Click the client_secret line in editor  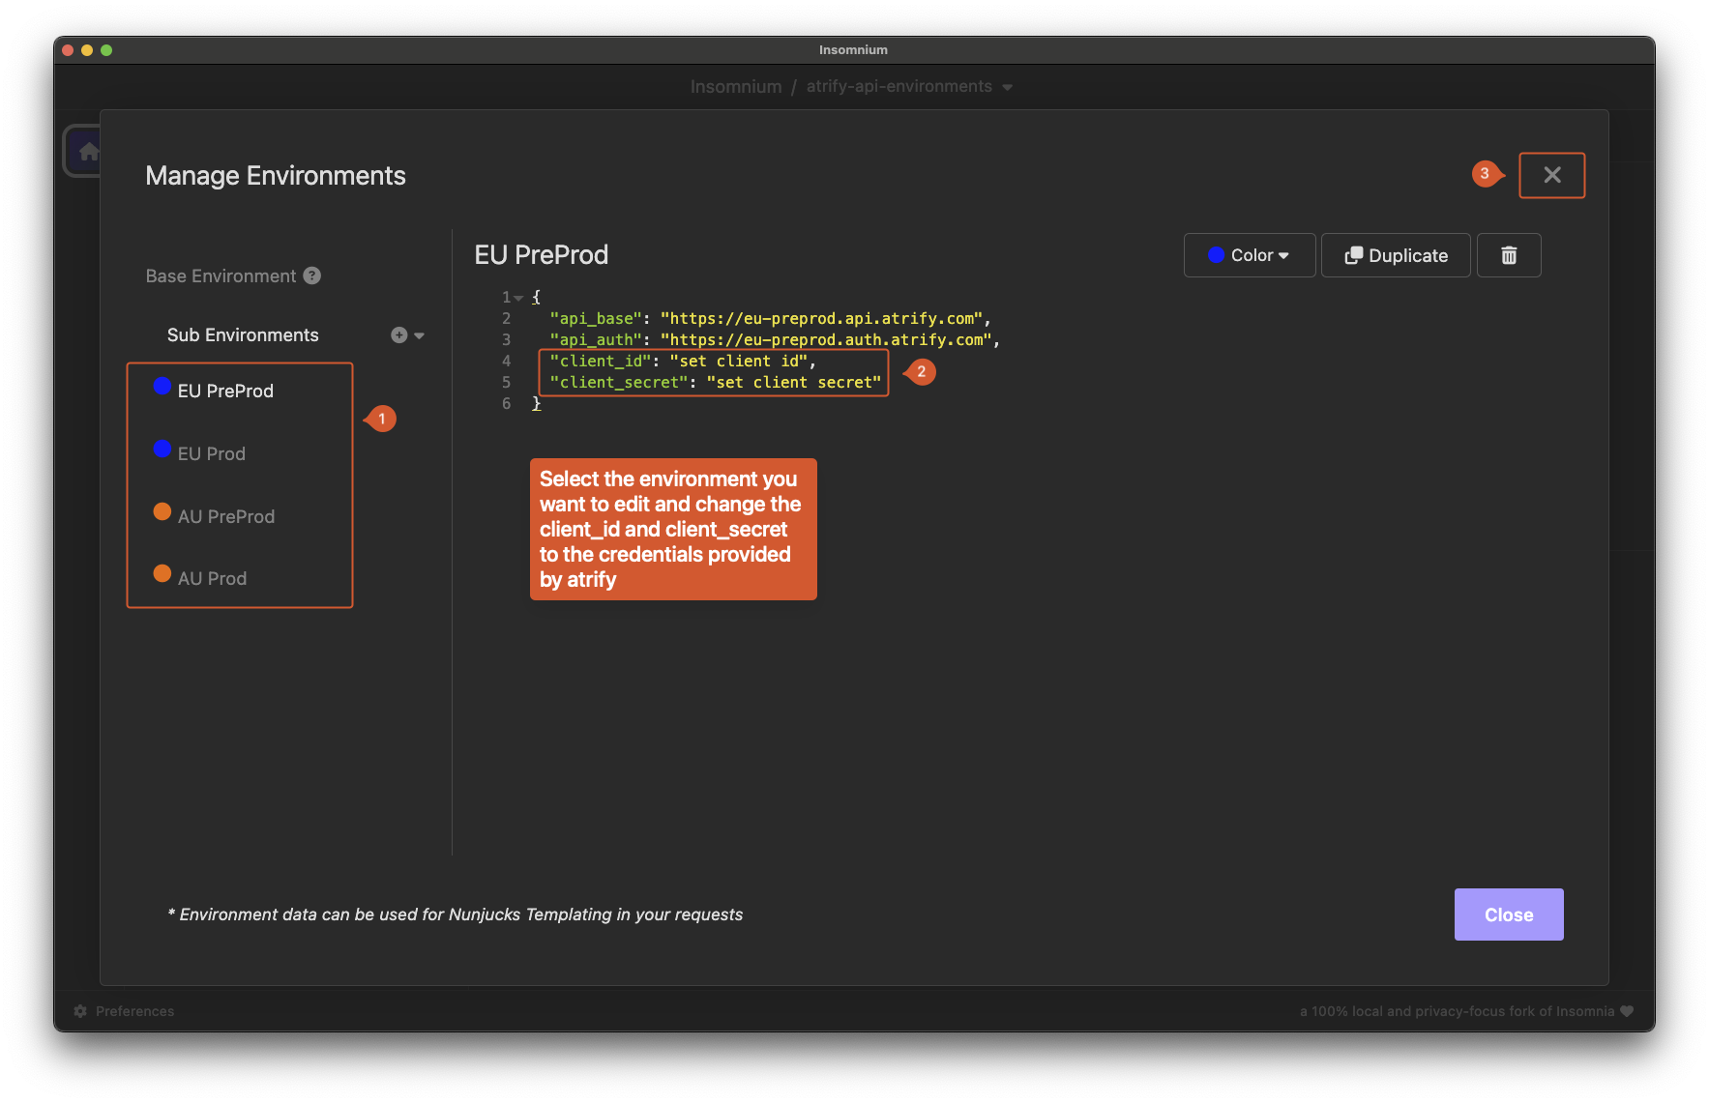tap(715, 383)
